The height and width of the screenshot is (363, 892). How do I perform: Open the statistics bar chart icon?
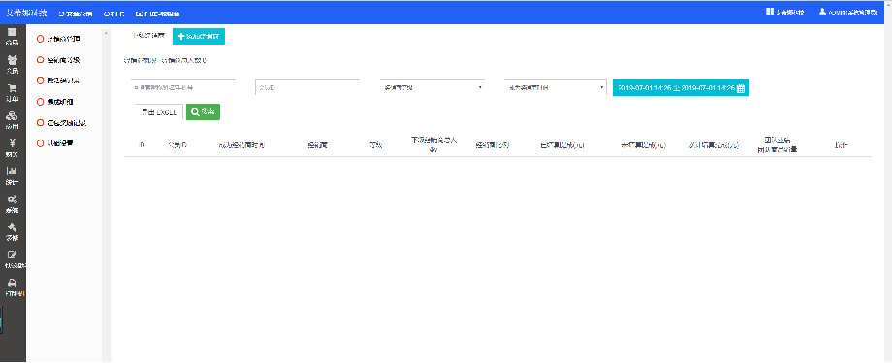click(12, 171)
